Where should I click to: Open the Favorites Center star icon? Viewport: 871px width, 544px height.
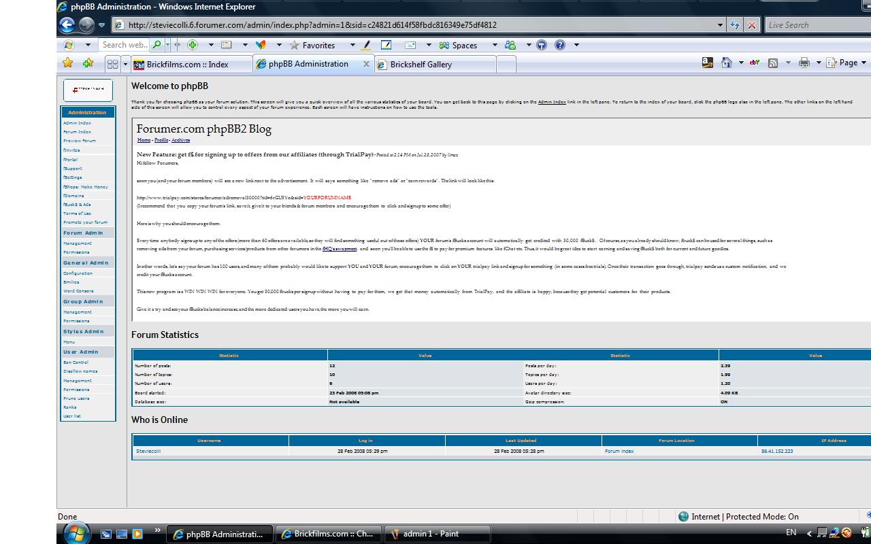tap(67, 63)
